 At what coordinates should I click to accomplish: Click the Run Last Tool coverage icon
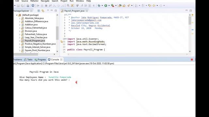(112, 6)
